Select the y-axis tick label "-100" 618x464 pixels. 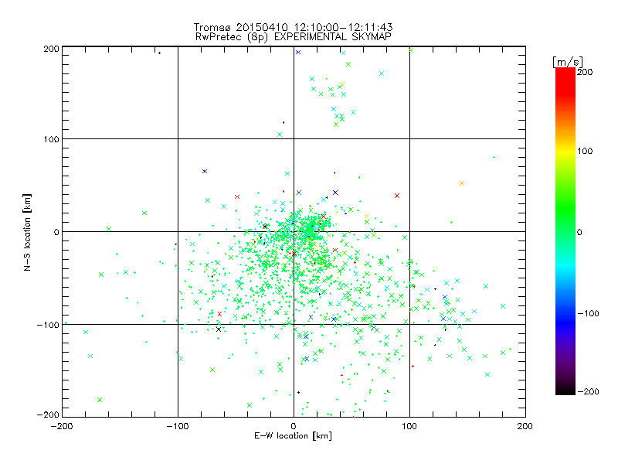pos(48,325)
